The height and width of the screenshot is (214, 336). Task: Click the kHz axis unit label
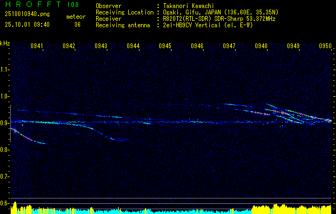(x=5, y=43)
